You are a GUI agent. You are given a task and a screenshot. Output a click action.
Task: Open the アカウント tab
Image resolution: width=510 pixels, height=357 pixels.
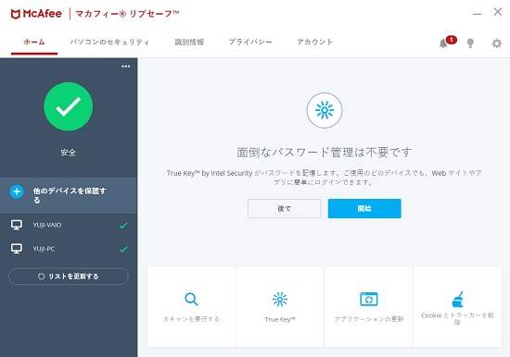(314, 43)
